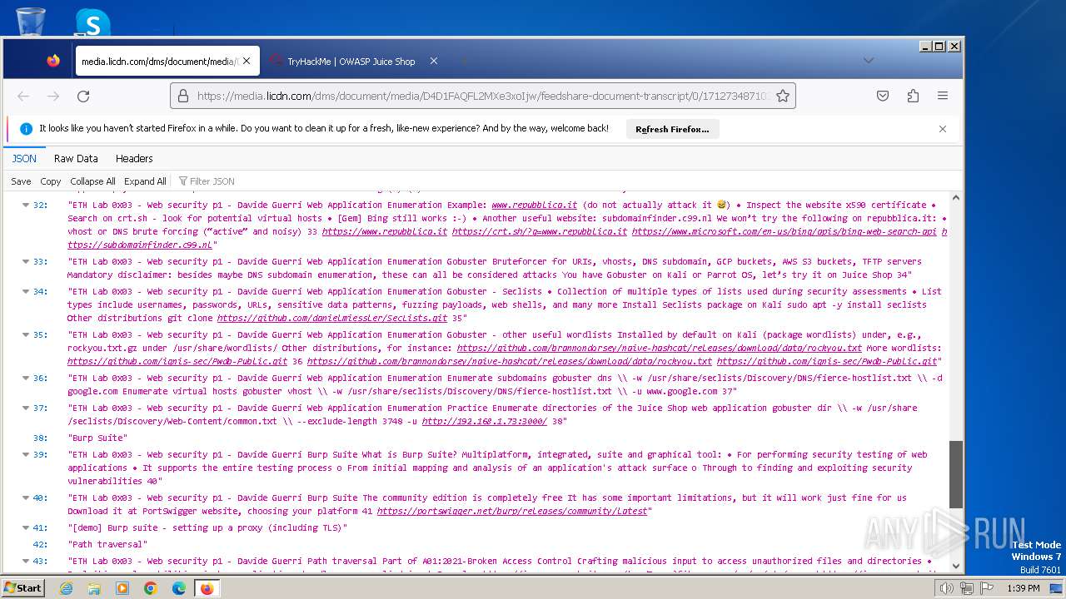Click the "Burp Suite" value in row 38
1066x599 pixels.
pyautogui.click(x=97, y=438)
